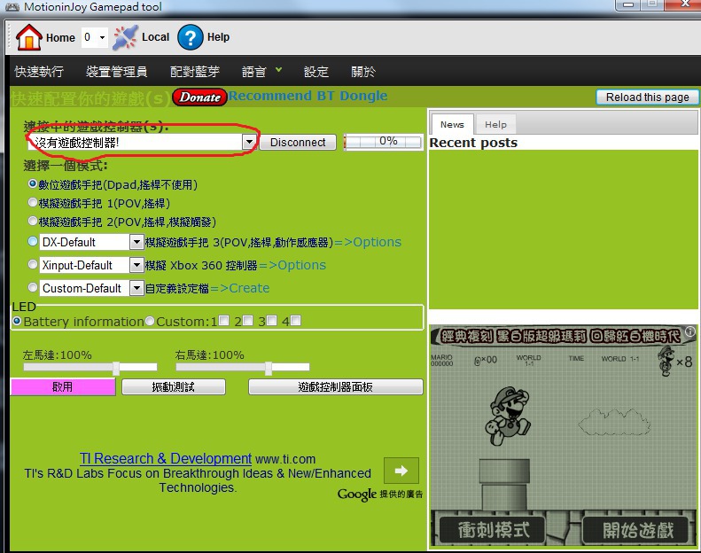Select digital gamepad (Dpad) mode radio
The image size is (701, 553).
pyautogui.click(x=32, y=183)
